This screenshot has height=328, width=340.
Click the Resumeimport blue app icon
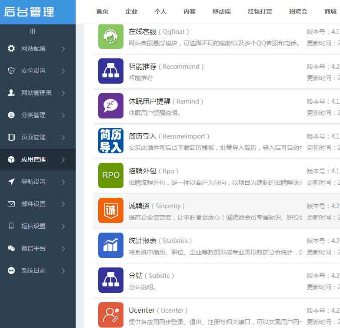[111, 141]
